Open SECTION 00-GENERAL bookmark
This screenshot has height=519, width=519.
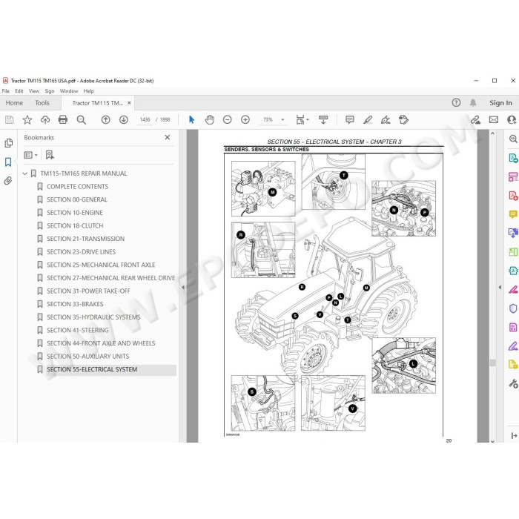77,199
